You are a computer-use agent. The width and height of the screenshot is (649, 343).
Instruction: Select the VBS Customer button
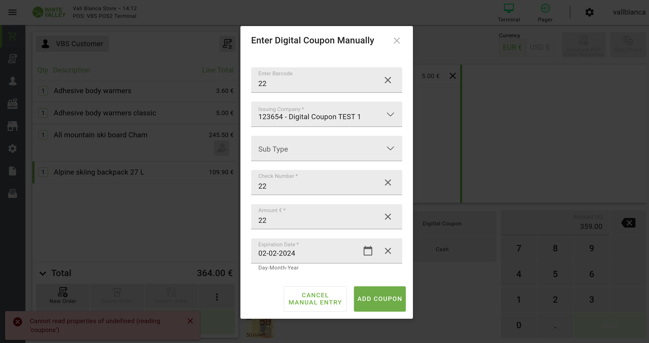coord(72,44)
